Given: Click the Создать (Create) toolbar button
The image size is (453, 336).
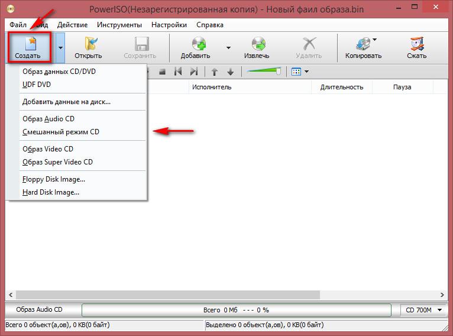Looking at the screenshot, I should (x=30, y=47).
